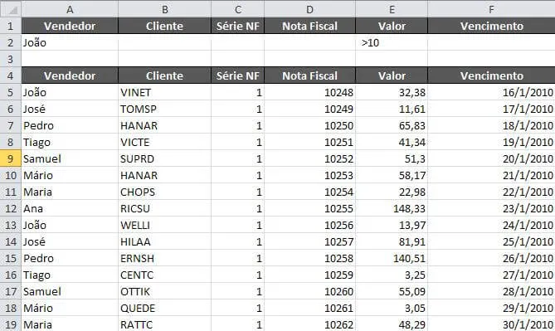Select row 9 header
This screenshot has width=555, height=331.
click(x=11, y=158)
